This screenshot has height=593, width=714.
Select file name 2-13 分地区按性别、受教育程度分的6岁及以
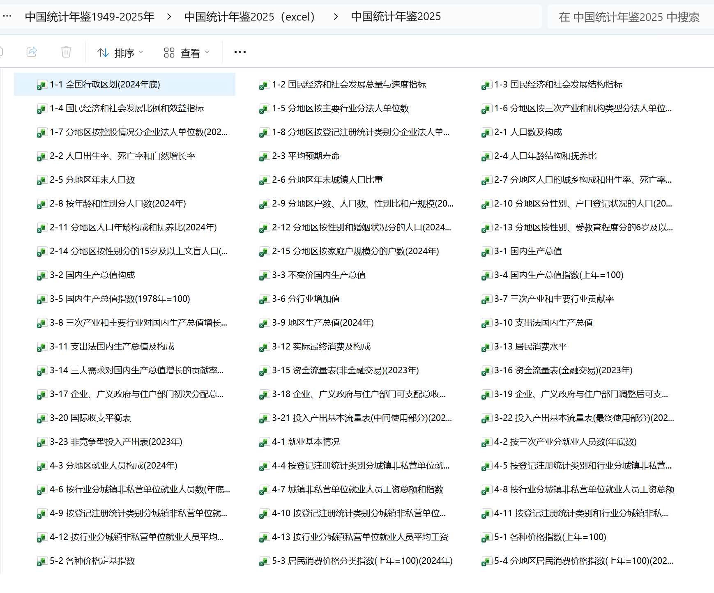tap(584, 228)
